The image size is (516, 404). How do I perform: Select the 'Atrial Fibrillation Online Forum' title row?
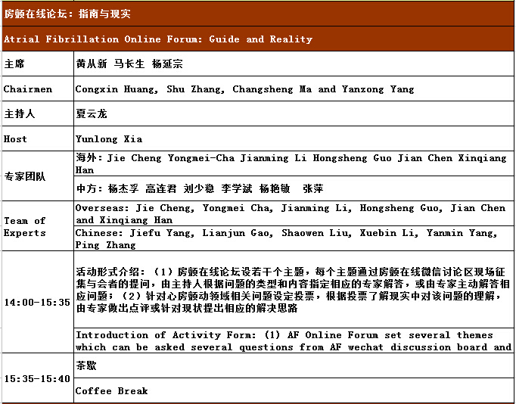point(258,39)
